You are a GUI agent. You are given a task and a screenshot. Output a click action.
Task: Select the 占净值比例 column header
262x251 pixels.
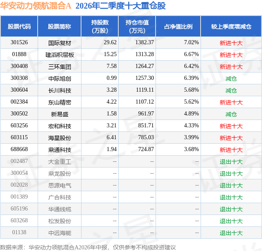click(x=178, y=26)
